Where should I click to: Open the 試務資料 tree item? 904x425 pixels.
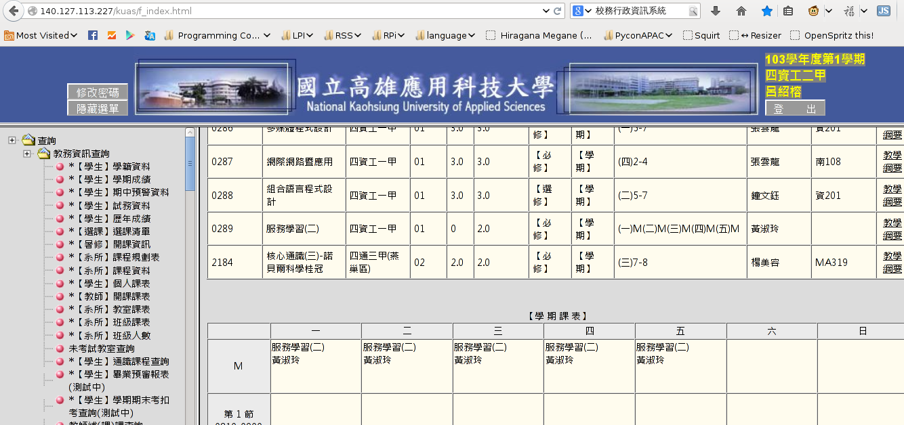tap(109, 206)
